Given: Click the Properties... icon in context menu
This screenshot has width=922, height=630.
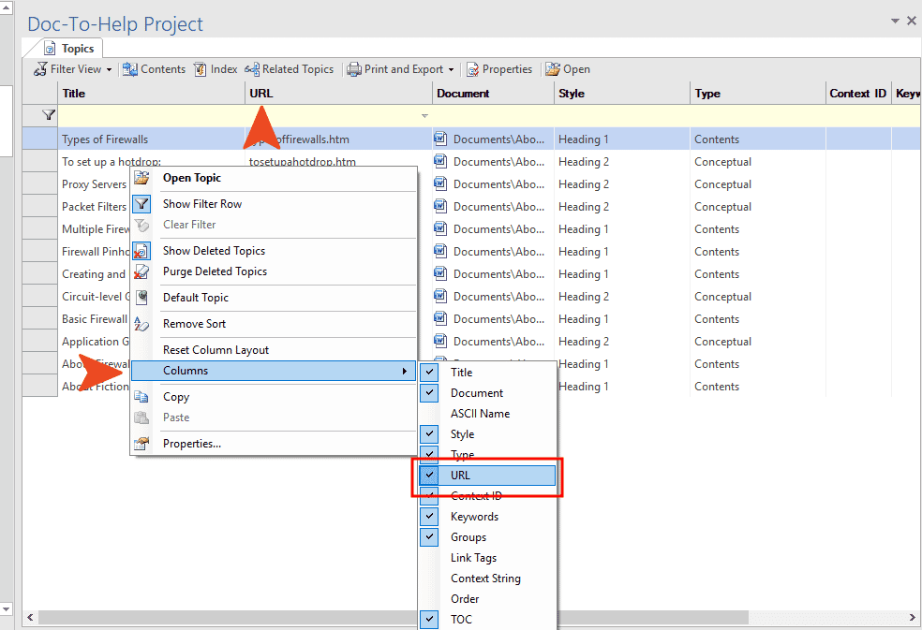Looking at the screenshot, I should pos(141,444).
